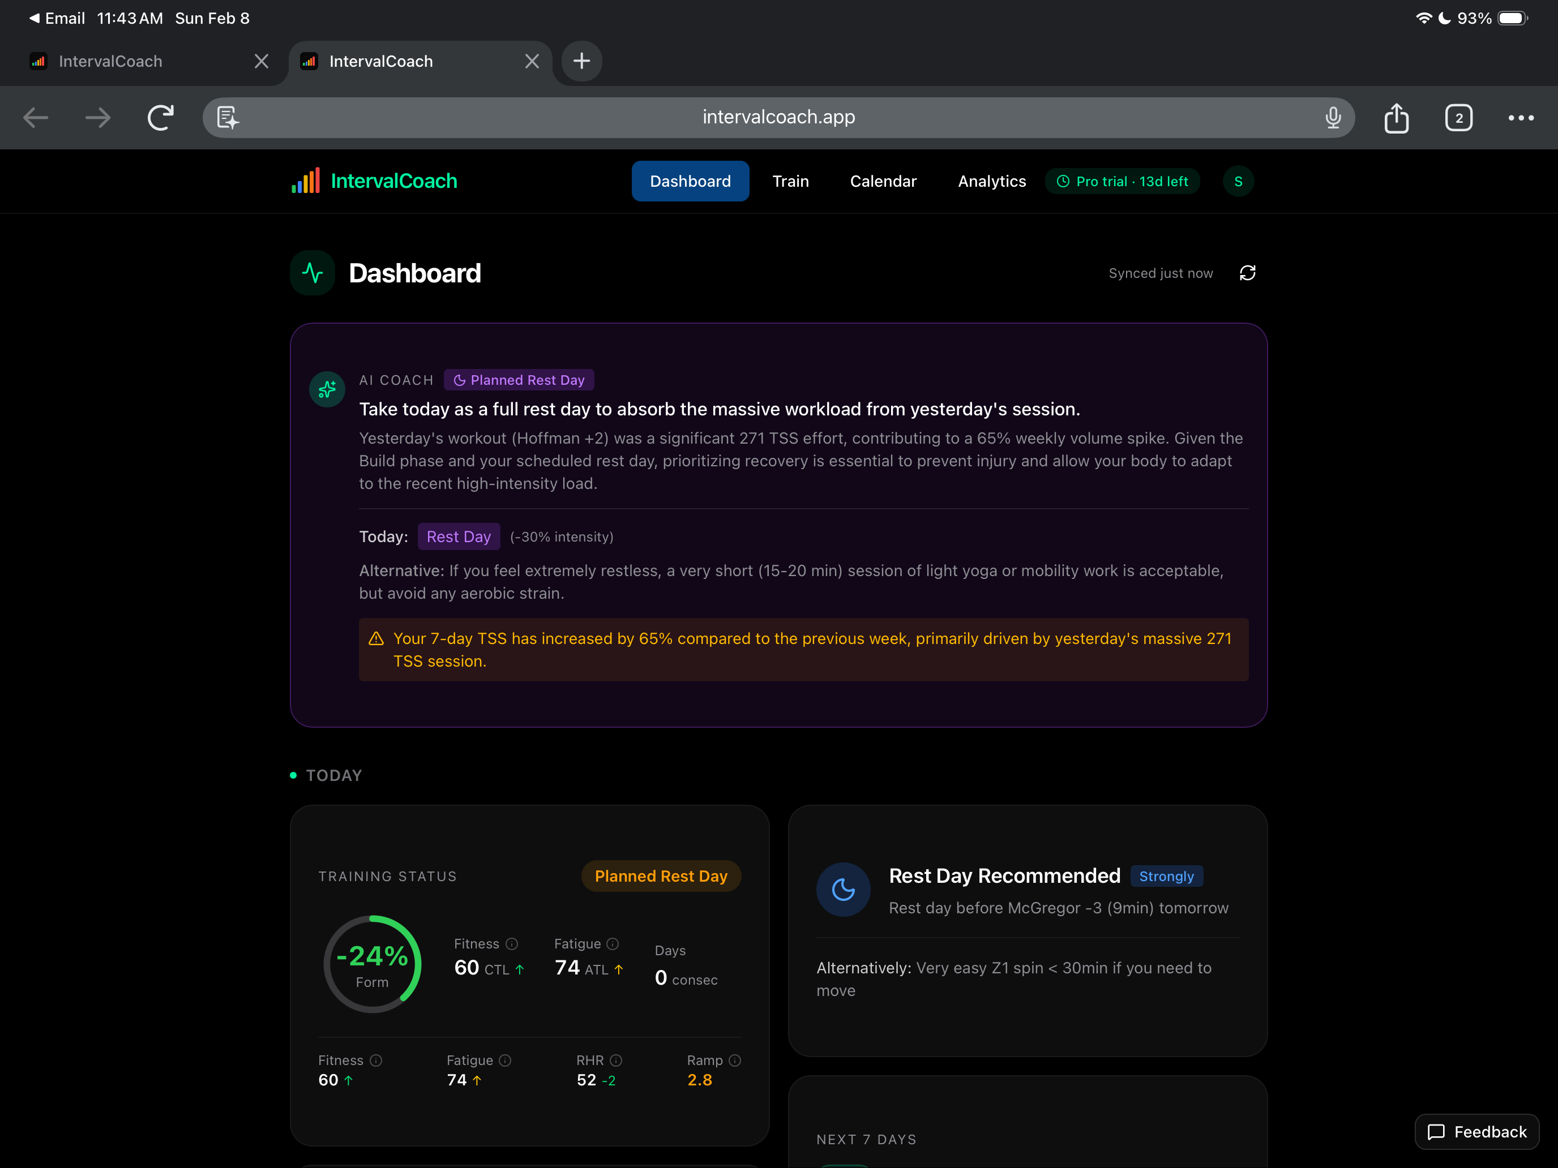This screenshot has width=1558, height=1168.
Task: Click the page reader icon in address bar
Action: coord(228,118)
